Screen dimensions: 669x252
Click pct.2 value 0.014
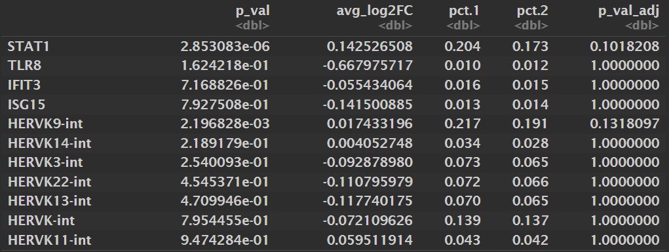click(x=530, y=104)
